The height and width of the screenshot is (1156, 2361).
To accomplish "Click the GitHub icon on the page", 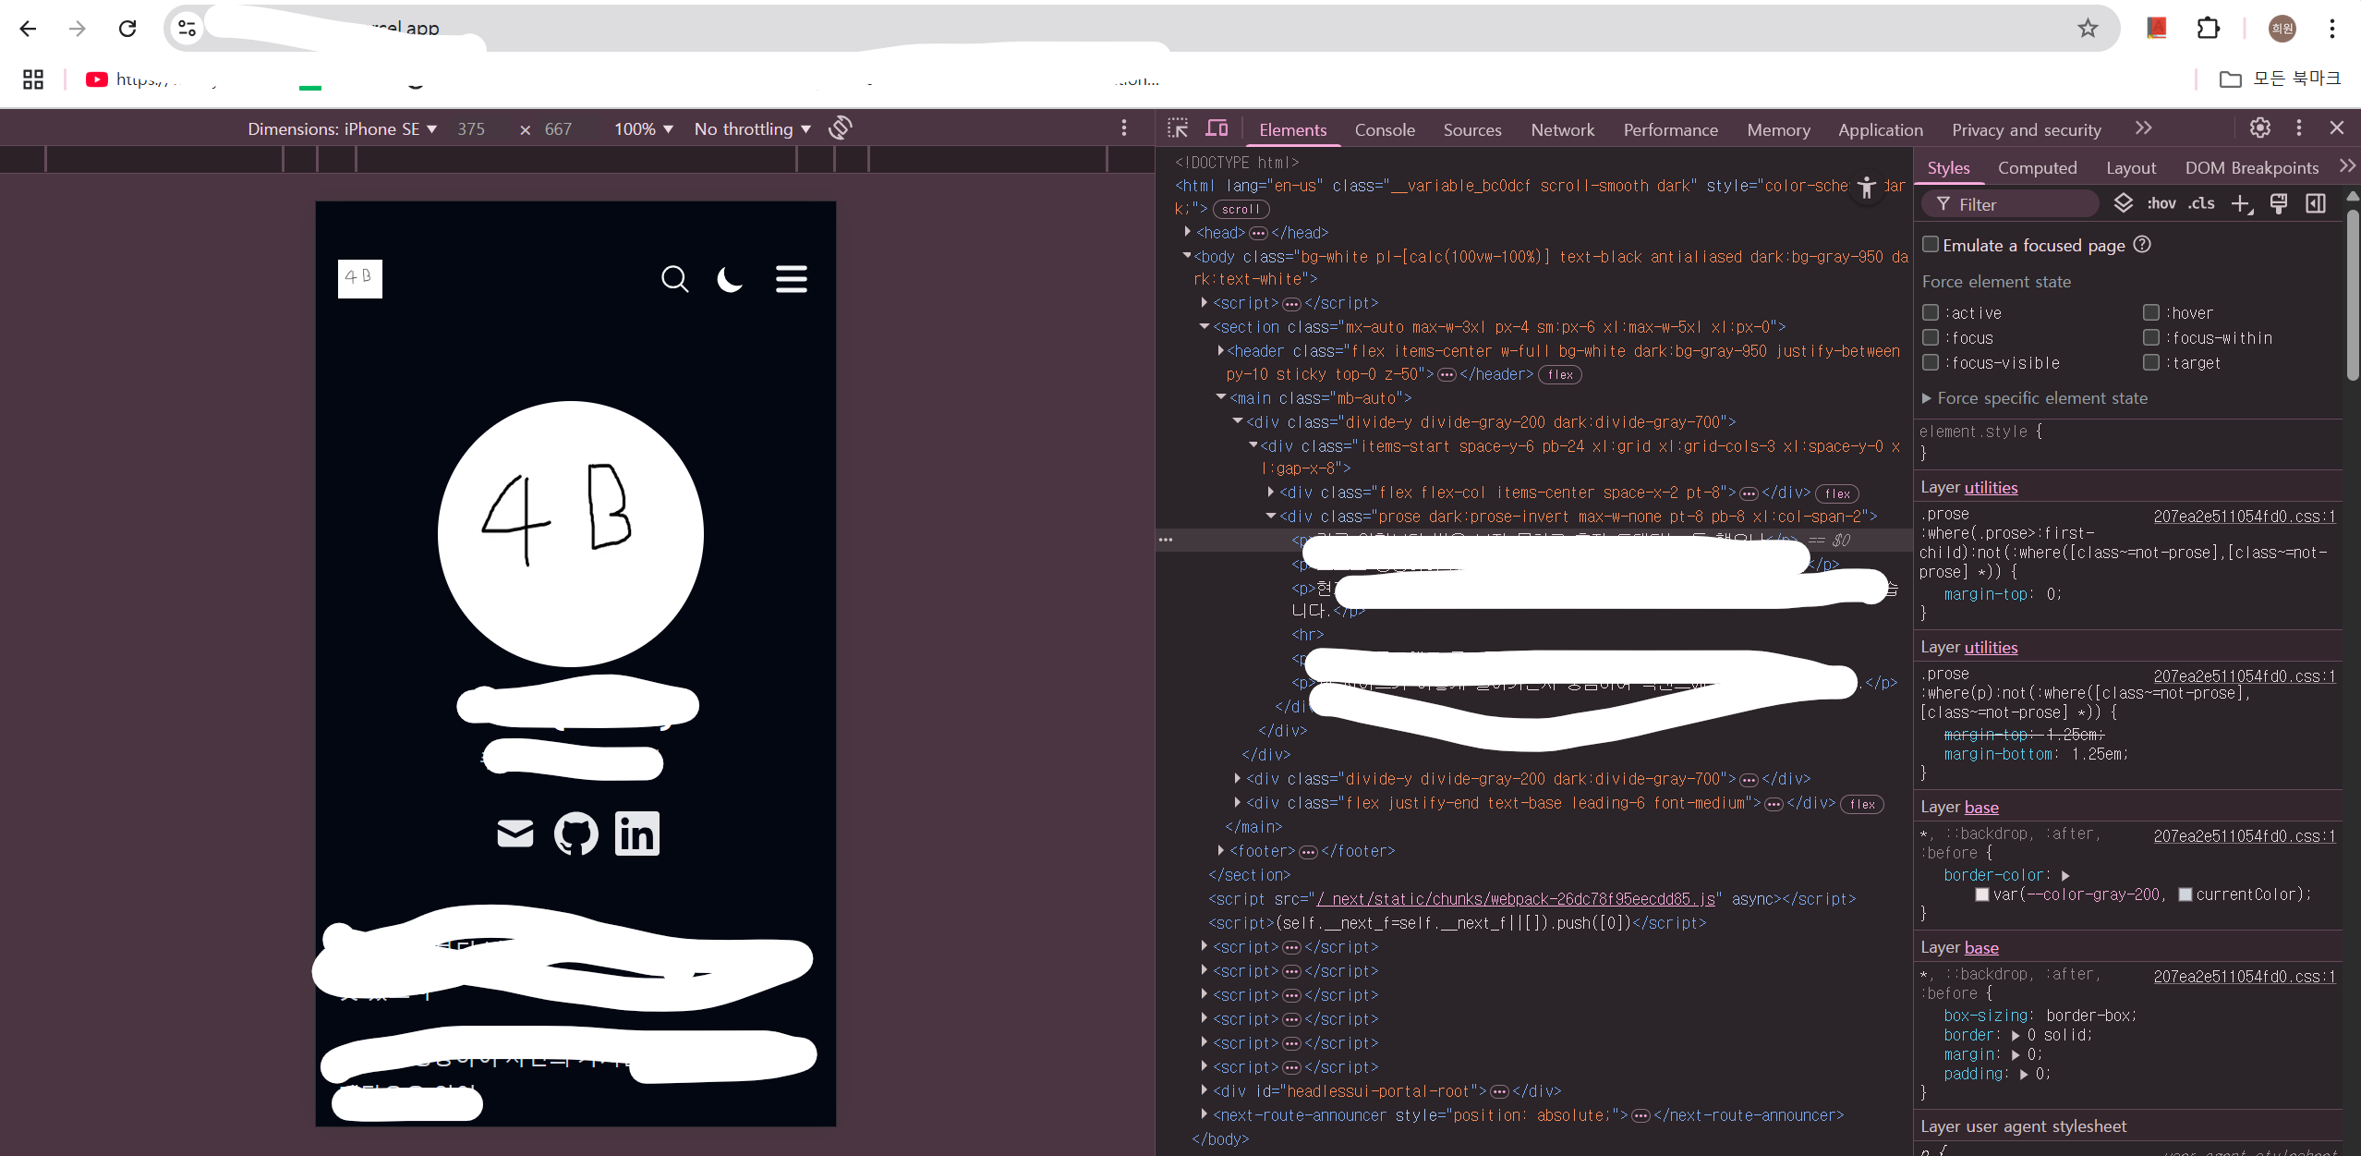I will click(575, 834).
